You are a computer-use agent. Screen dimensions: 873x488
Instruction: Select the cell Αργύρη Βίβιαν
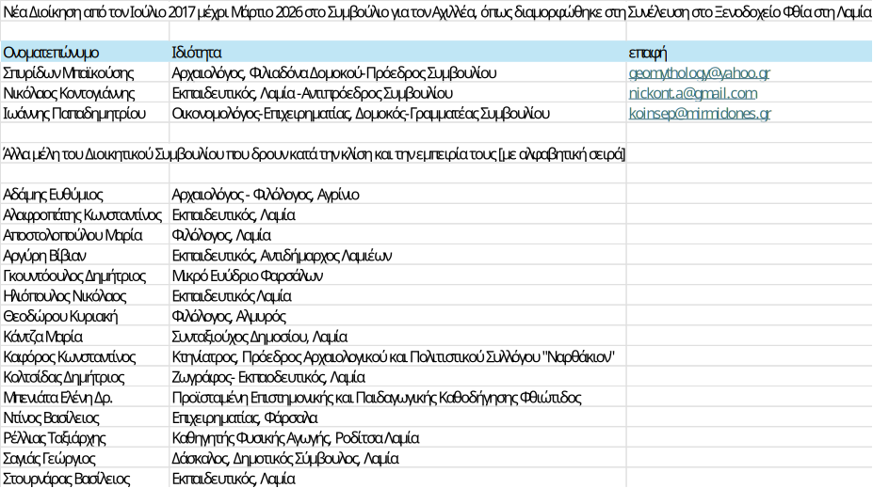pos(85,255)
